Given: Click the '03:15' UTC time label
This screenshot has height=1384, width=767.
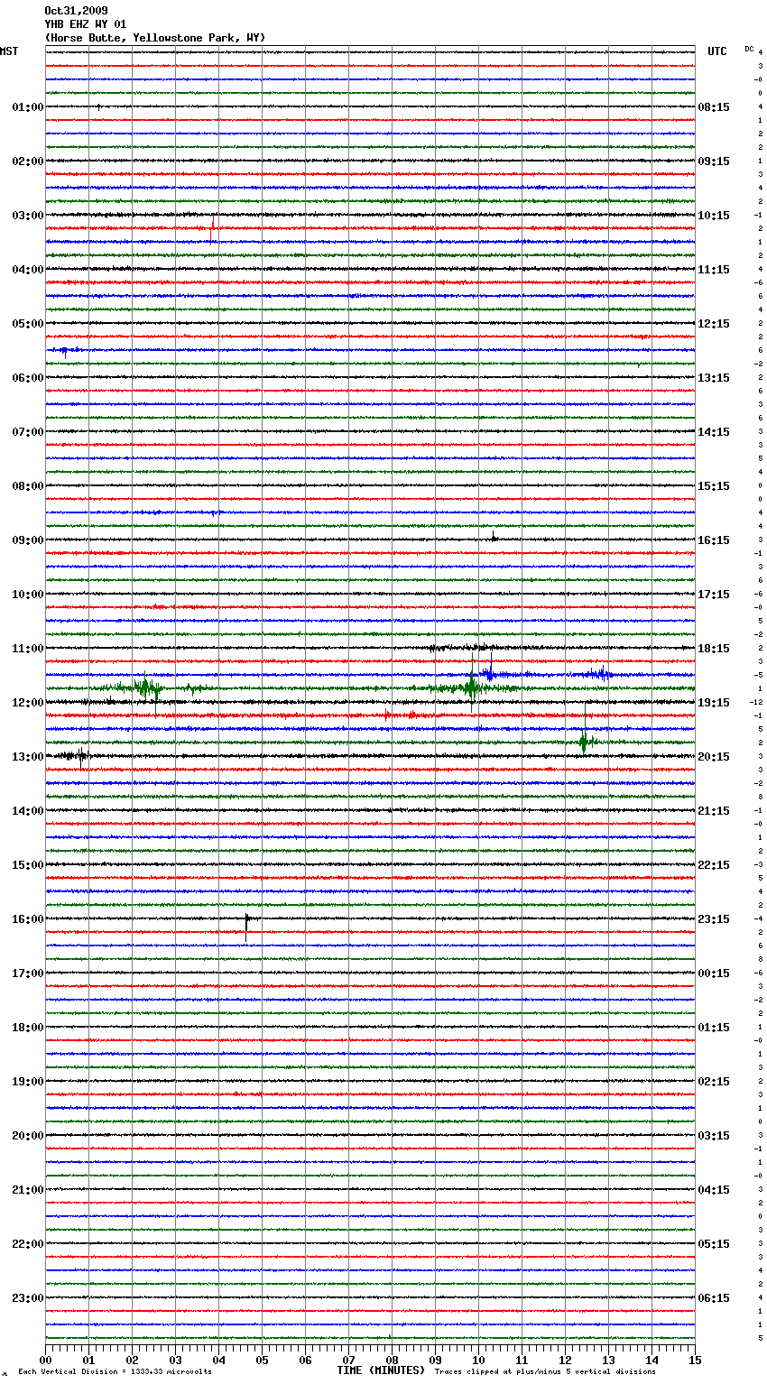Looking at the screenshot, I should [714, 1136].
